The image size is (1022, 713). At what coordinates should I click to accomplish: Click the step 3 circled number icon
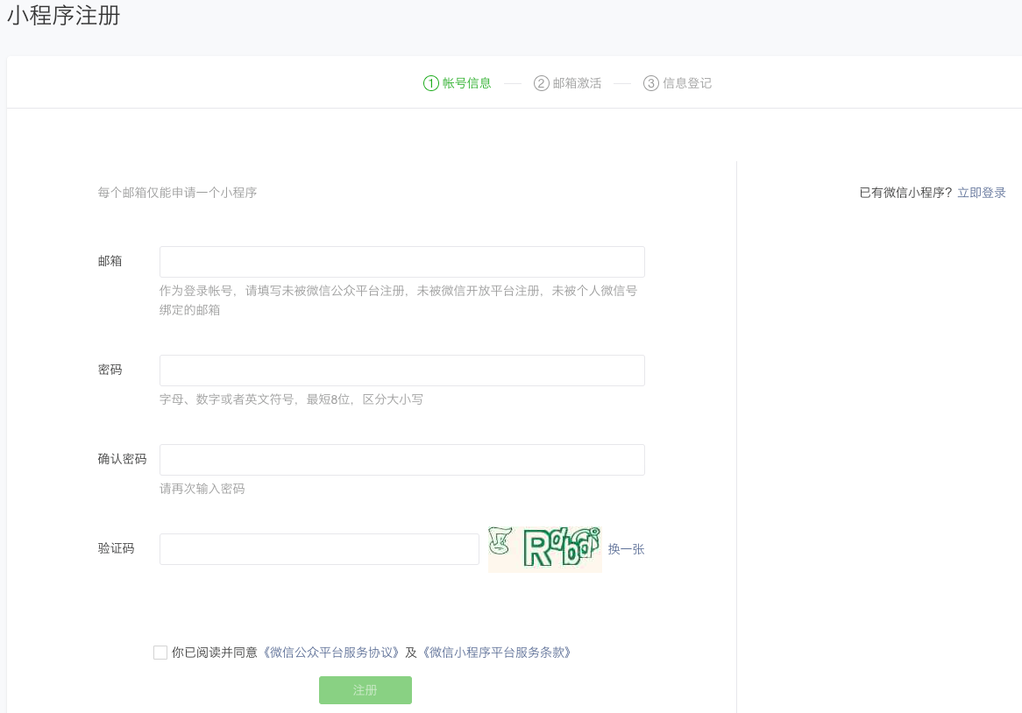coord(650,83)
